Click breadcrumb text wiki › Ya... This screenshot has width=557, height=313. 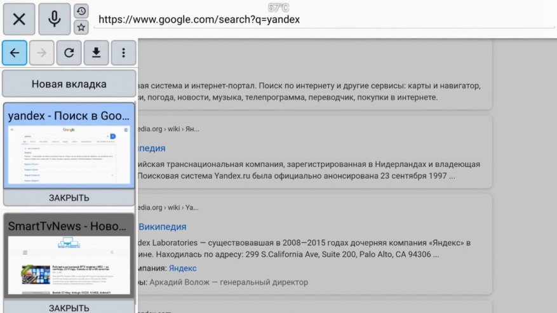pos(183,208)
